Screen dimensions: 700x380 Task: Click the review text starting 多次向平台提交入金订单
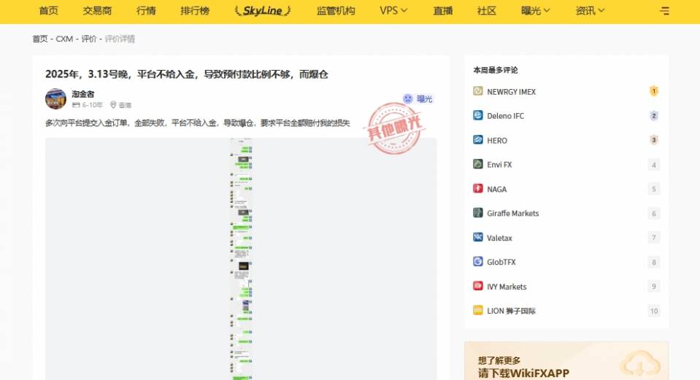[x=197, y=123]
